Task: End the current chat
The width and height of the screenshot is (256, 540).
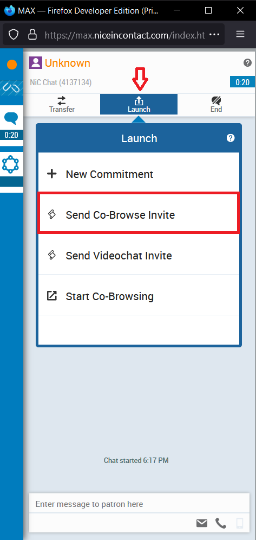Action: coord(216,104)
